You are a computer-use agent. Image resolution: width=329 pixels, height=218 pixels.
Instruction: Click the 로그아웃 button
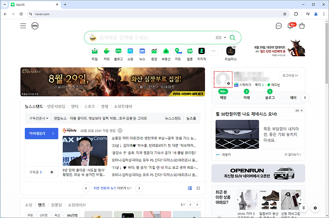click(290, 75)
